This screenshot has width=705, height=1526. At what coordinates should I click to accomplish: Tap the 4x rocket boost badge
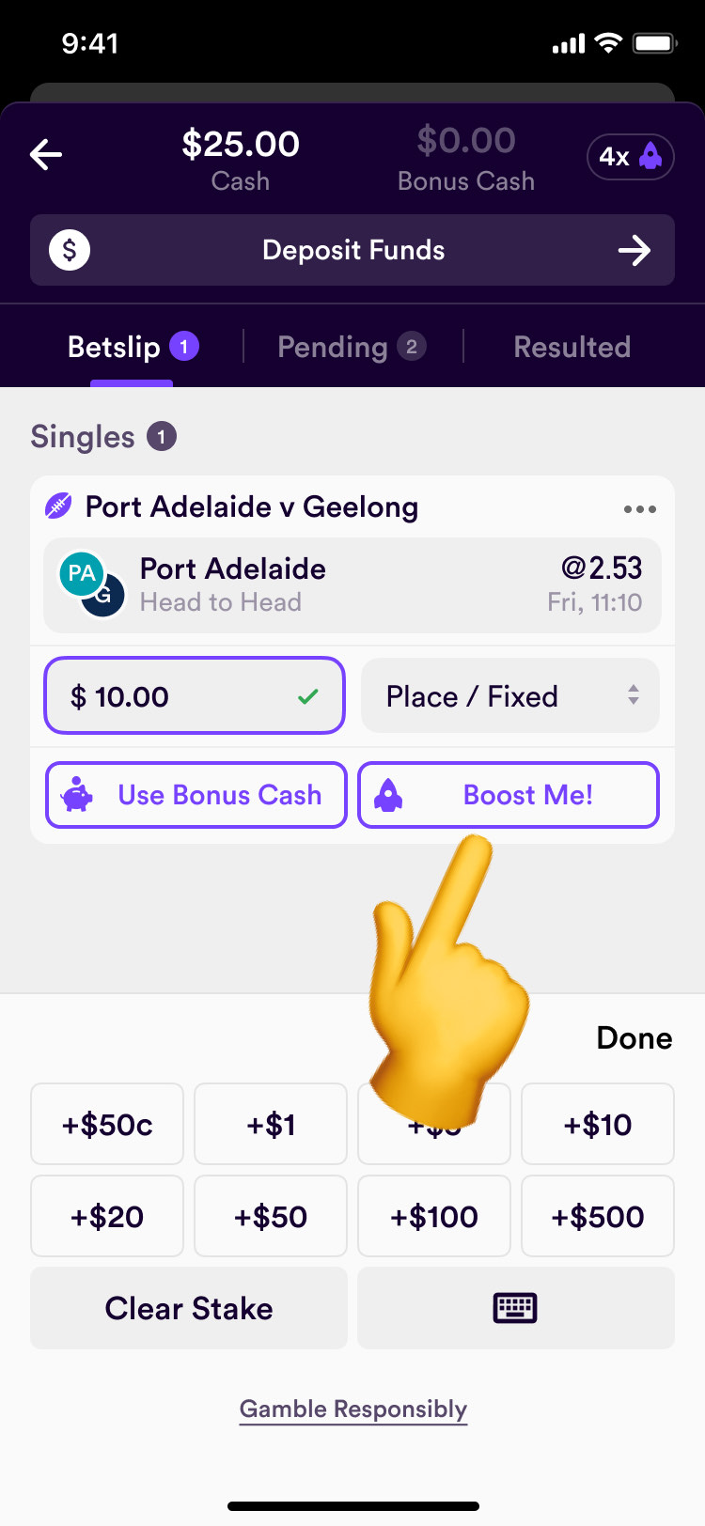click(631, 156)
